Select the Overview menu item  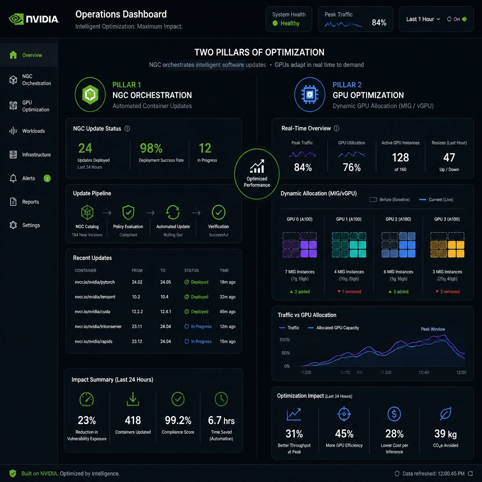click(29, 55)
